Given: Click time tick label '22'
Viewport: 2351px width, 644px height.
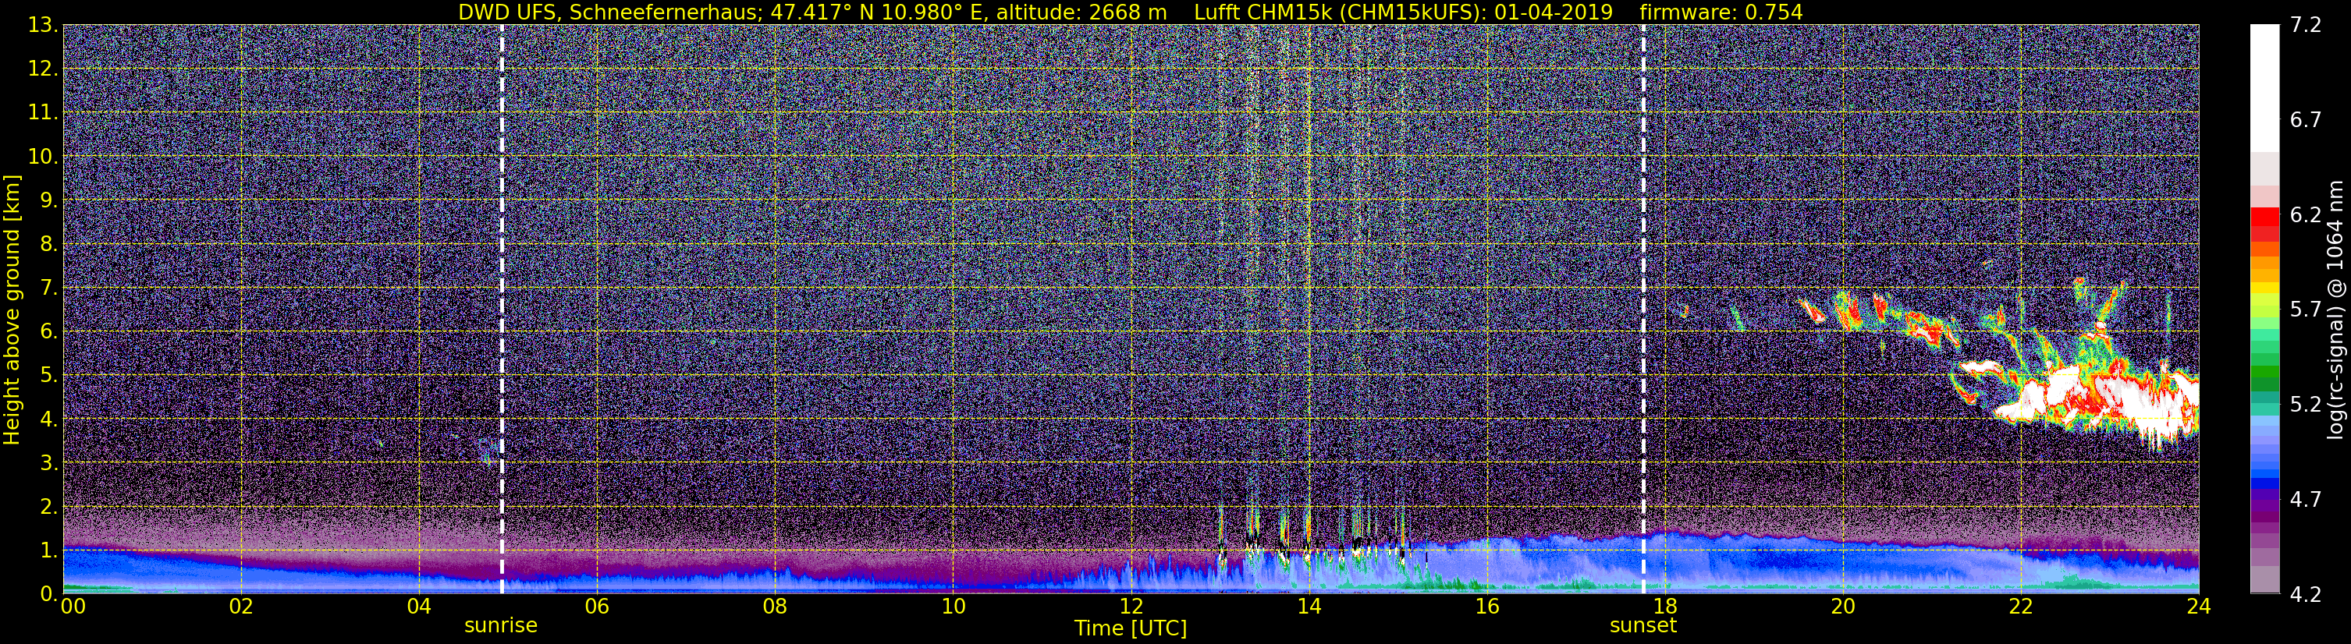Looking at the screenshot, I should point(2021,607).
